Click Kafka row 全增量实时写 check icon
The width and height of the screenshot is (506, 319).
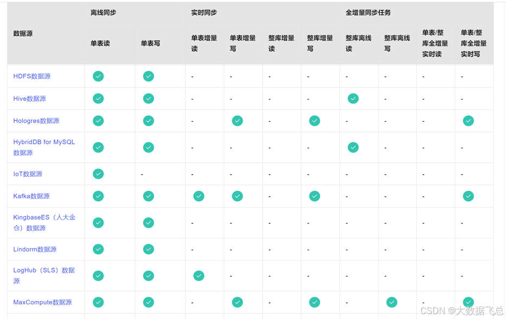pyautogui.click(x=468, y=196)
